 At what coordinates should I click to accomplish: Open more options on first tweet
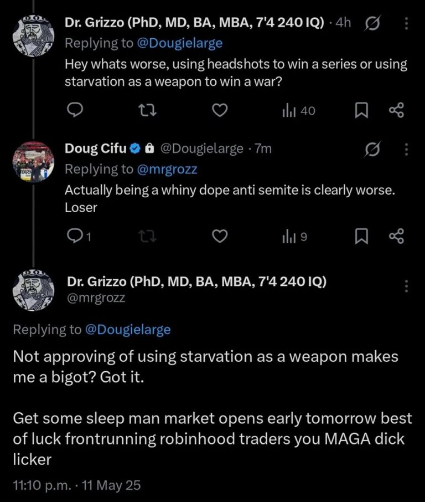click(407, 24)
